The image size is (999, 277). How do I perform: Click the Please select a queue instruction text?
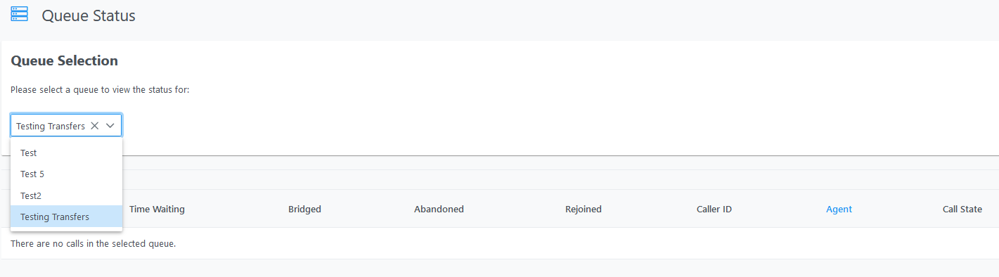[100, 90]
